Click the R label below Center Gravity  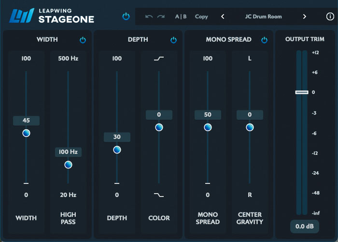pos(250,195)
